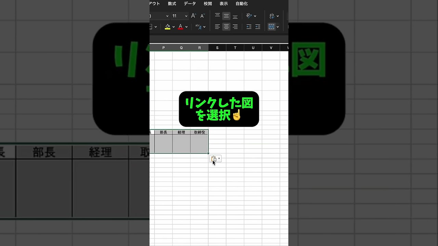Open the データ ribbon tab
Image resolution: width=438 pixels, height=246 pixels.
(x=190, y=4)
